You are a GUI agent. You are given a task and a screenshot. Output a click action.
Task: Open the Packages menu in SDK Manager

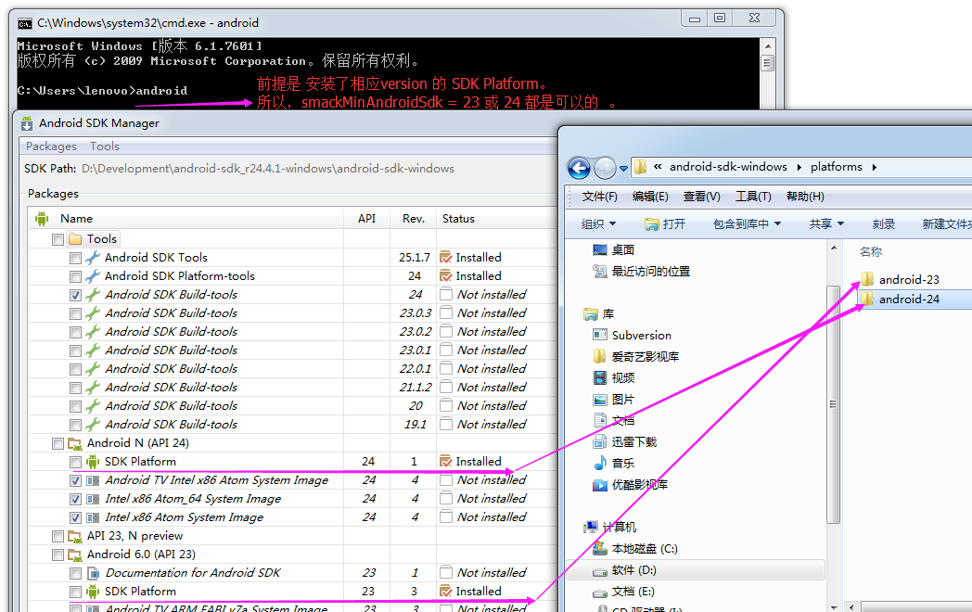point(51,147)
